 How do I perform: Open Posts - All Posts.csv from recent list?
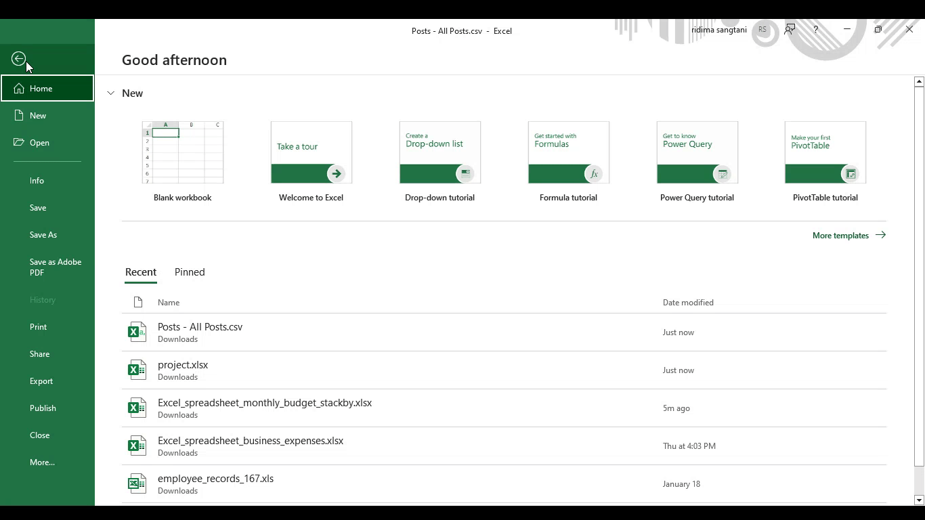tap(504, 332)
